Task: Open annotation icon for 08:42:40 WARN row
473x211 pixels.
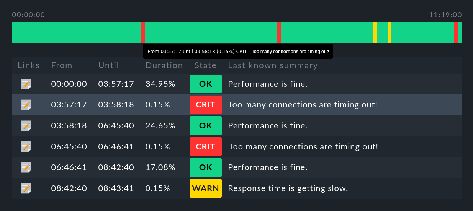Action: (x=26, y=188)
